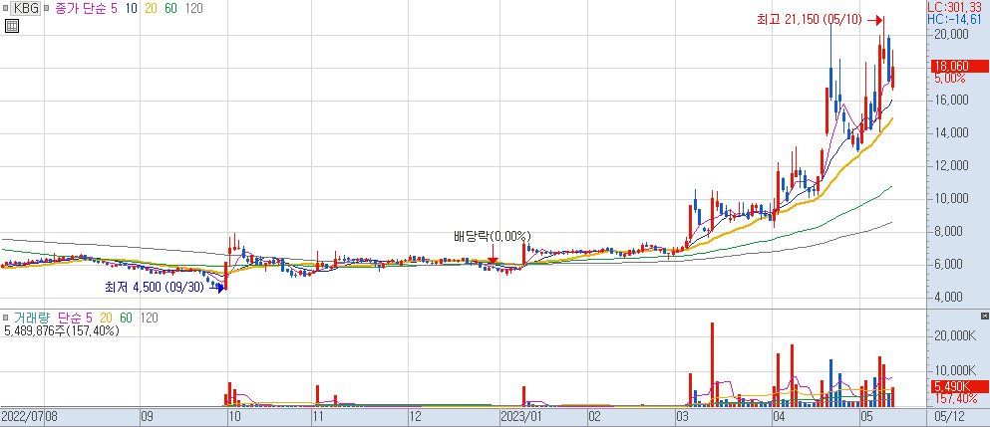Click the 10 month label on time axis
Viewport: 990px width, 427px height.
[234, 417]
